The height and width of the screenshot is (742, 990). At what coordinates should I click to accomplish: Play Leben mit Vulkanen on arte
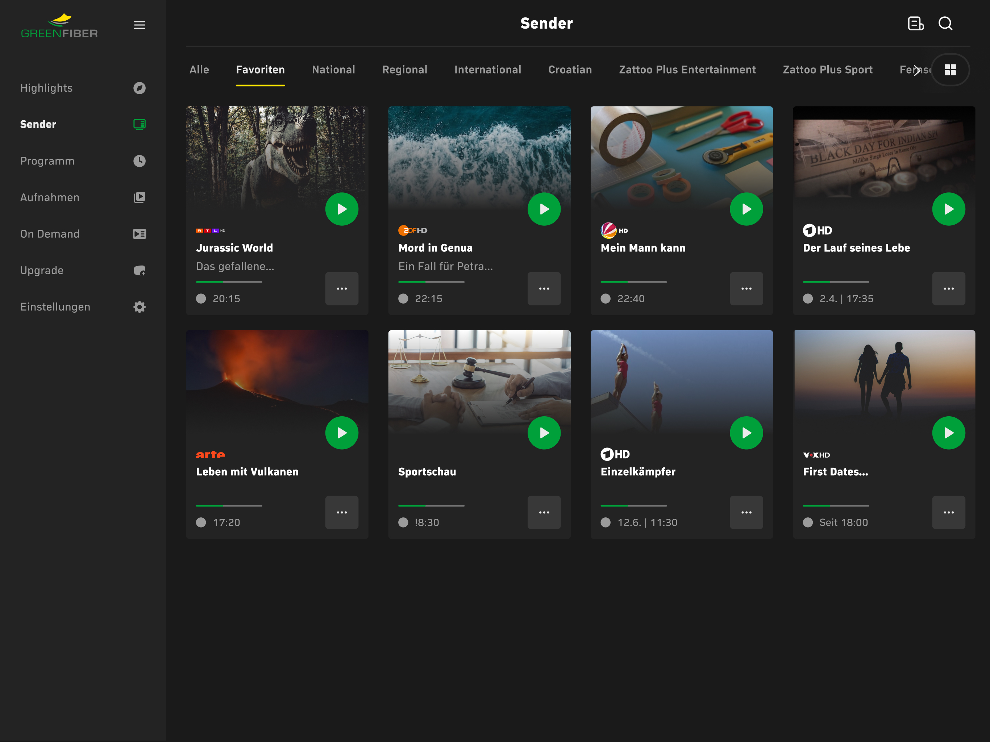(342, 433)
